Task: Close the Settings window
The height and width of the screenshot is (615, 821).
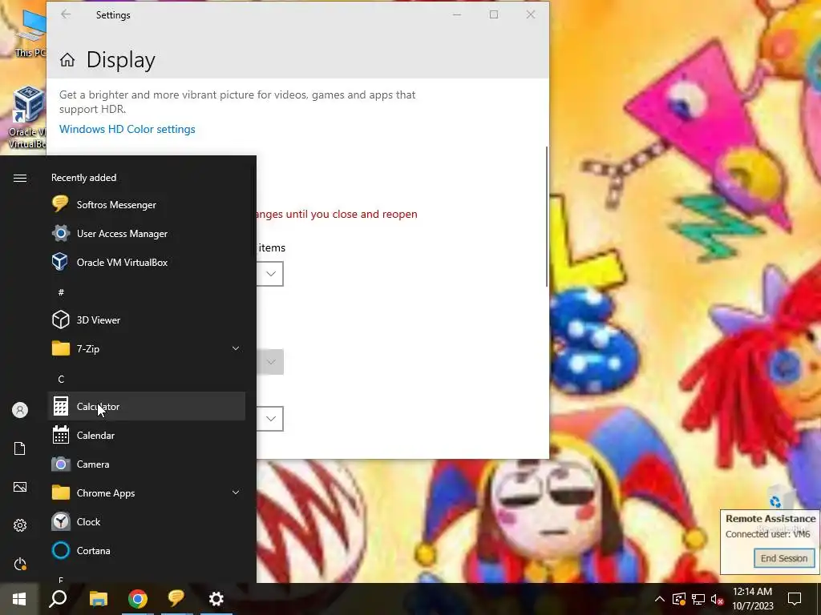Action: (x=531, y=14)
